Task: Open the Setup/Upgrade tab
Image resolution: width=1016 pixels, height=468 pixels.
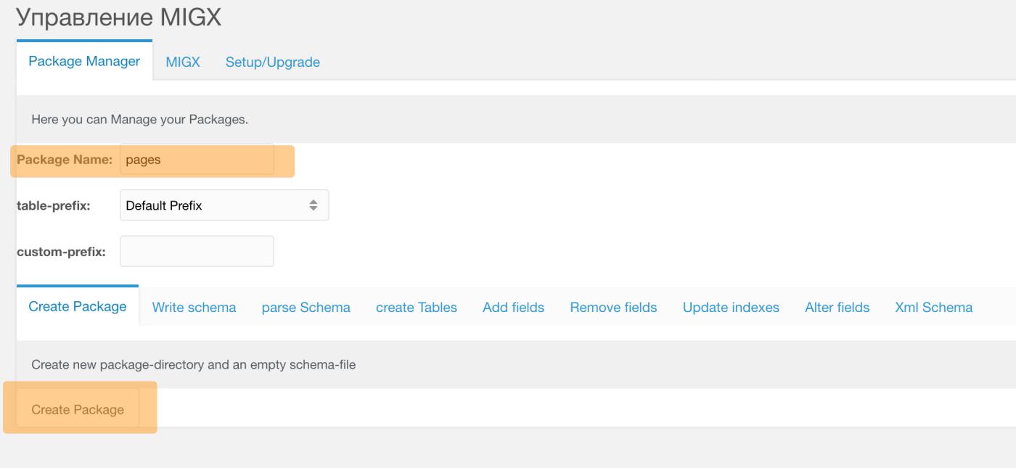Action: [273, 62]
